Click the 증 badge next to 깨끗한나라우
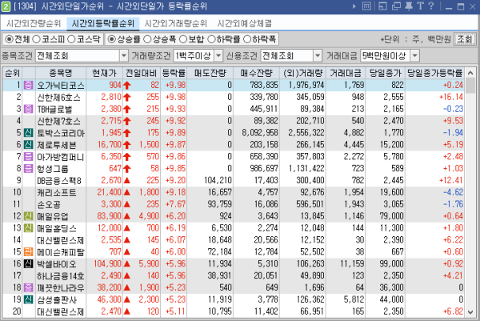480x321 pixels. [x=29, y=287]
